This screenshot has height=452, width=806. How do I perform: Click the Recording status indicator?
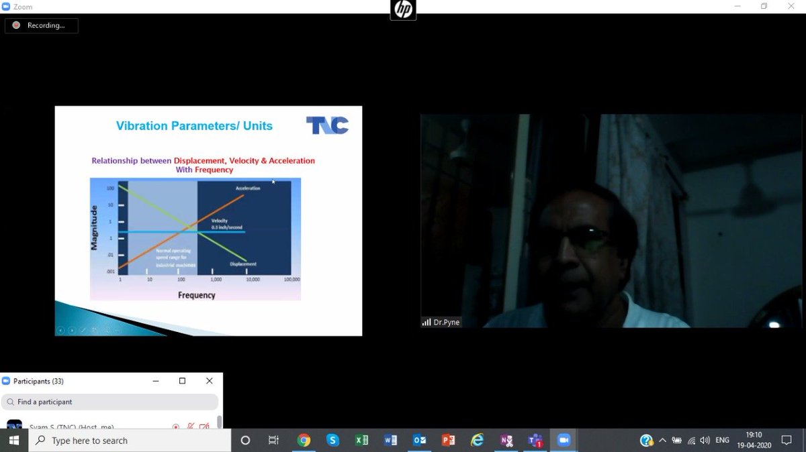pyautogui.click(x=42, y=25)
